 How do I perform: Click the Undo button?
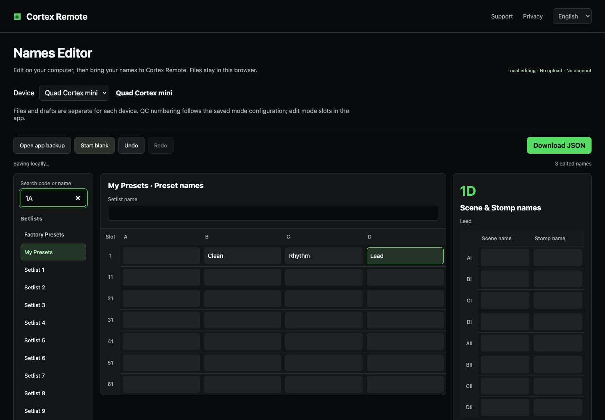click(131, 145)
